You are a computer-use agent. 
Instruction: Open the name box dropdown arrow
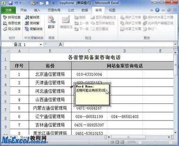pyautogui.click(x=41, y=44)
